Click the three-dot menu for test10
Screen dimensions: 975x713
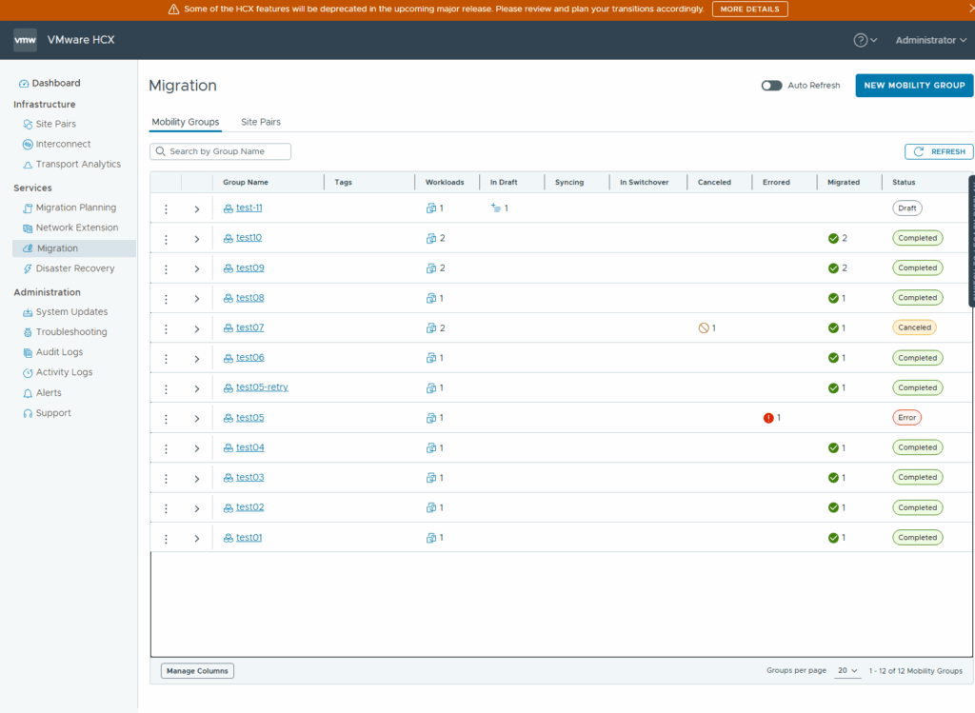[x=166, y=239]
